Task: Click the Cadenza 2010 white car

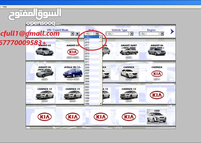Action: (x=129, y=73)
